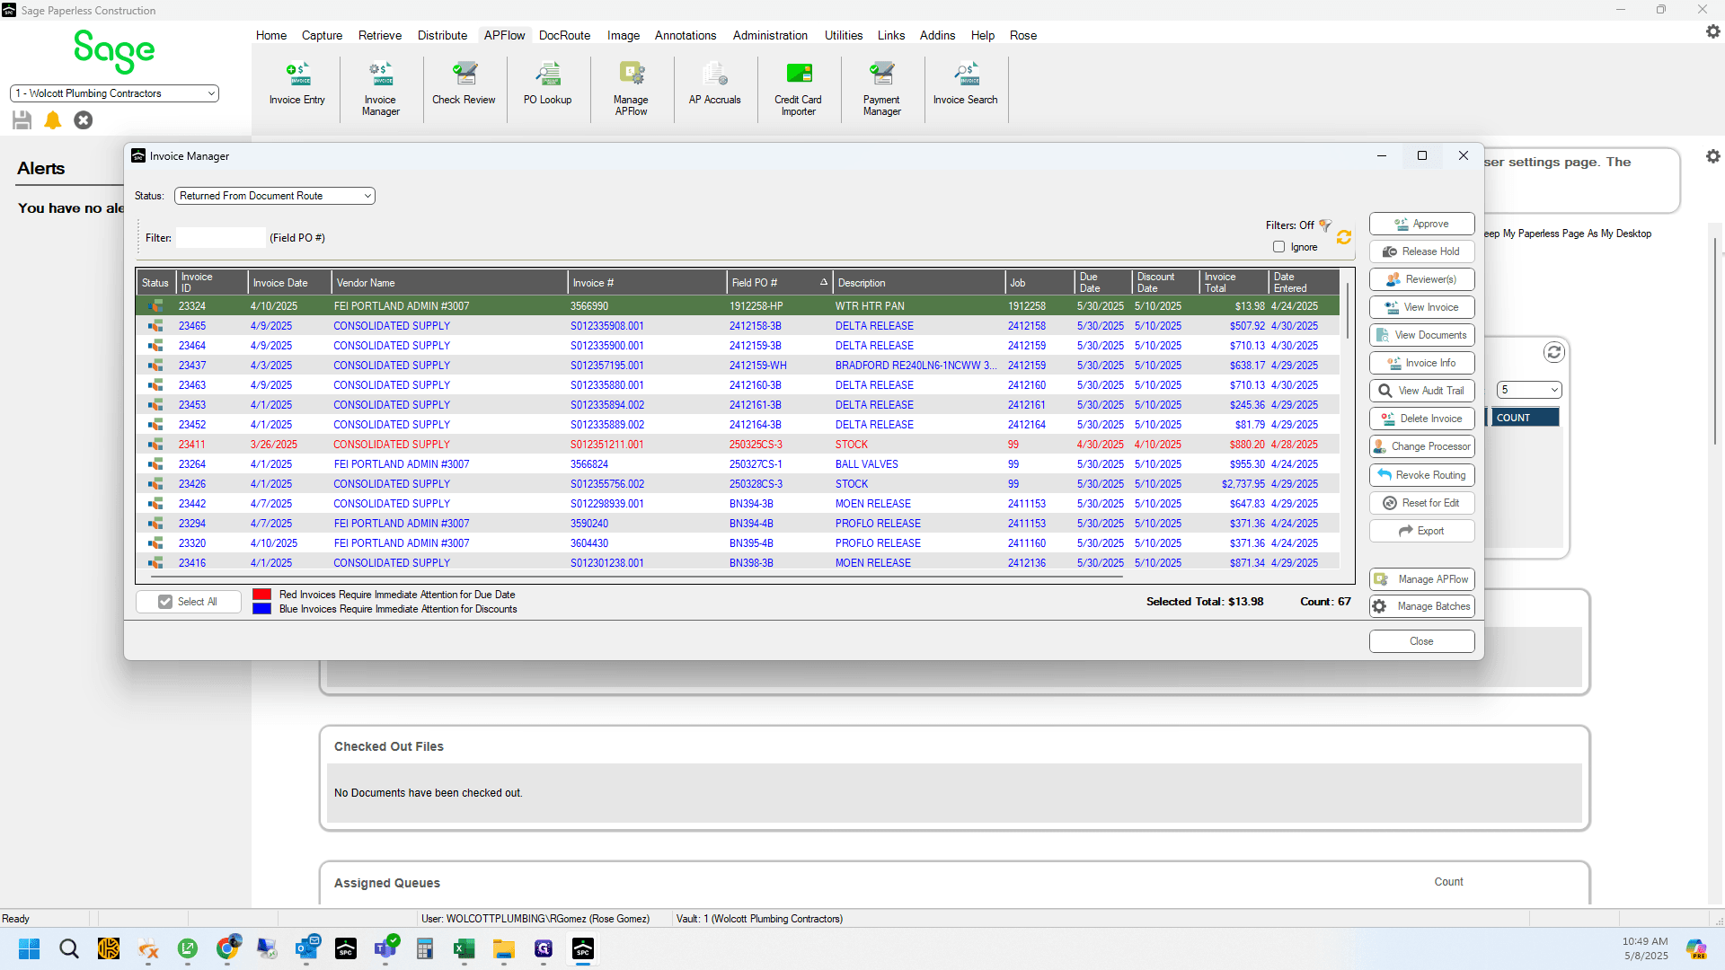This screenshot has height=970, width=1725.
Task: Open Microsoft Teams from the taskbar
Action: 385,948
